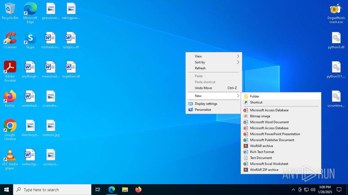
Task: Open the network tray icon
Action: [x=306, y=190]
